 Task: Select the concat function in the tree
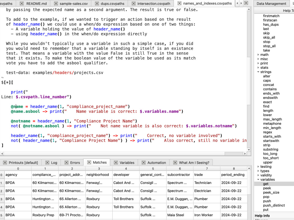click(x=268, y=85)
